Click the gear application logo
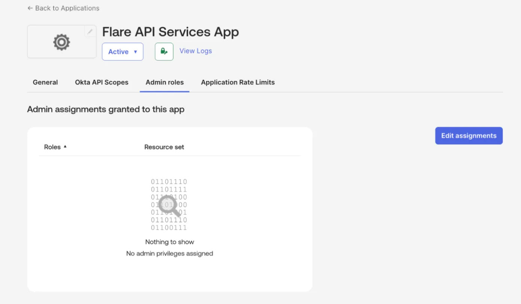 [62, 42]
